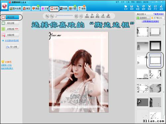Expand the 撕边边框 dropdown arrow in right panel
166x124 pixels.
145,14
